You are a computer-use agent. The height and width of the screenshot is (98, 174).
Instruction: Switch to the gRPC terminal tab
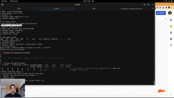[x=94, y=8]
